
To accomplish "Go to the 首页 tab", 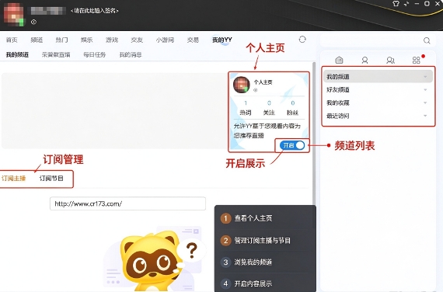I will tap(12, 40).
